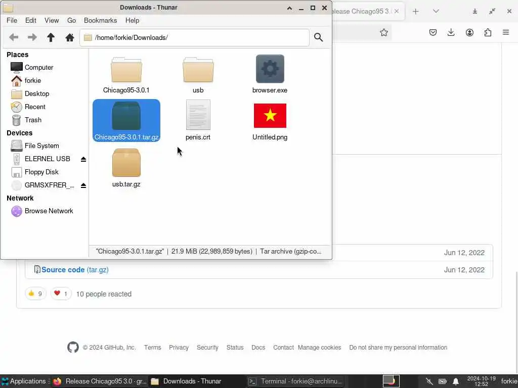
Task: Open the notification bell in the panel
Action: [456, 382]
